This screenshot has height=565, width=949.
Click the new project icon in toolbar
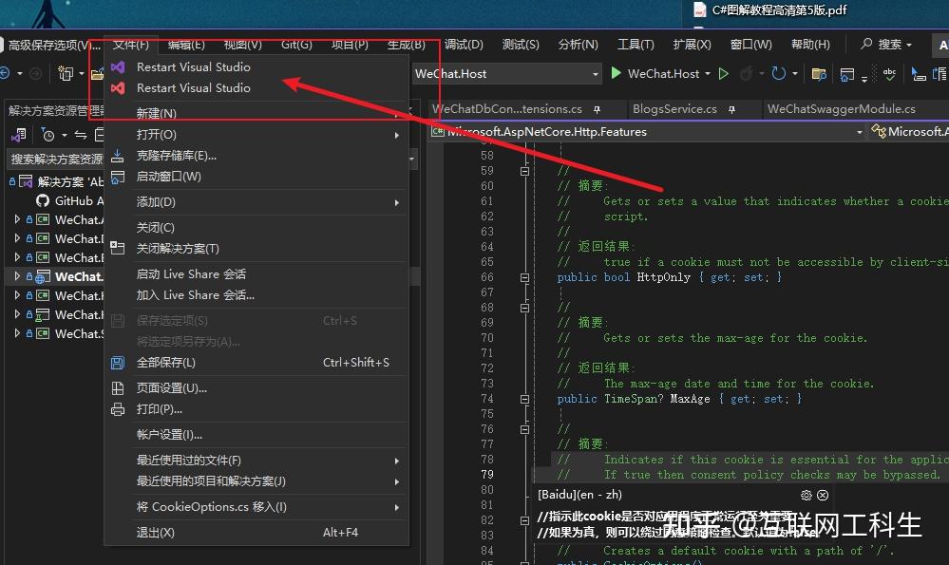tap(66, 74)
